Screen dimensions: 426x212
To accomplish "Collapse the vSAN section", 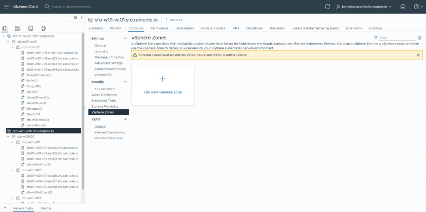I will point(125,119).
